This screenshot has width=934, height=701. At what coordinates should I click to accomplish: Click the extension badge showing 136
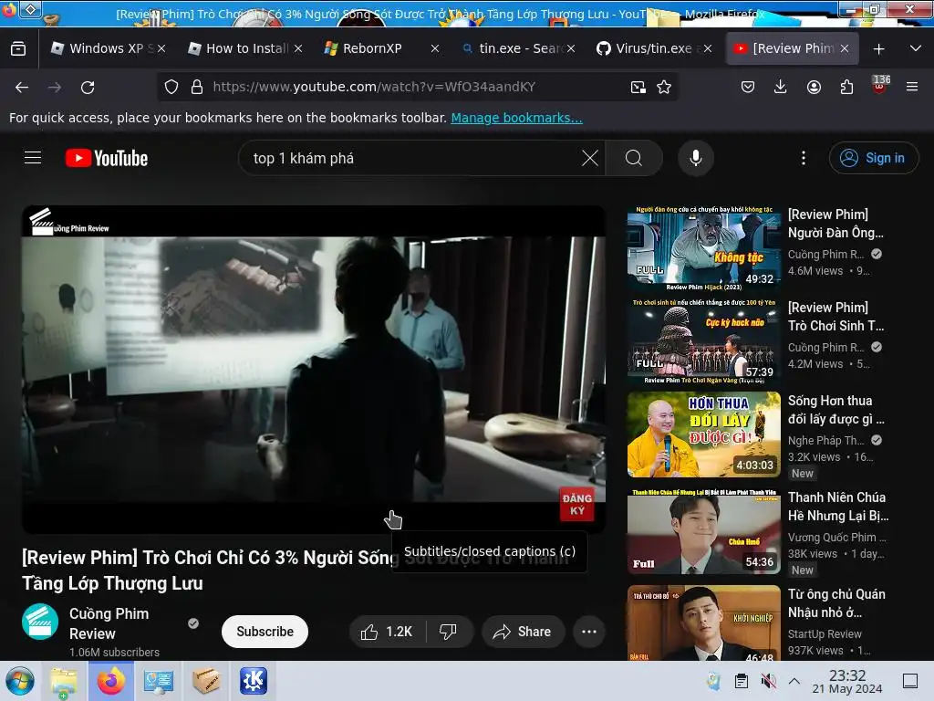880,85
